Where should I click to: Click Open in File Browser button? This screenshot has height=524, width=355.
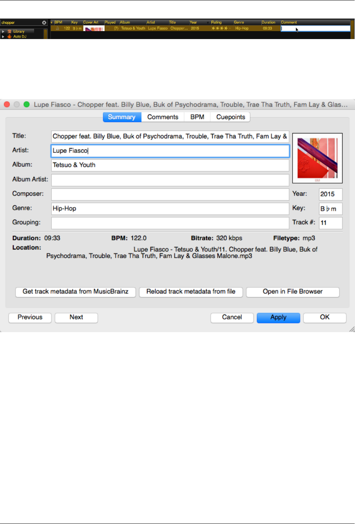(293, 292)
